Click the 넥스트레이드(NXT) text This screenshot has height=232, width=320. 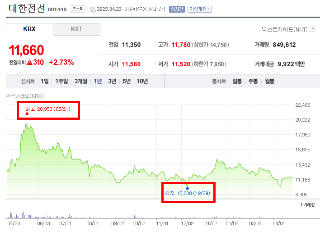pyautogui.click(x=284, y=29)
